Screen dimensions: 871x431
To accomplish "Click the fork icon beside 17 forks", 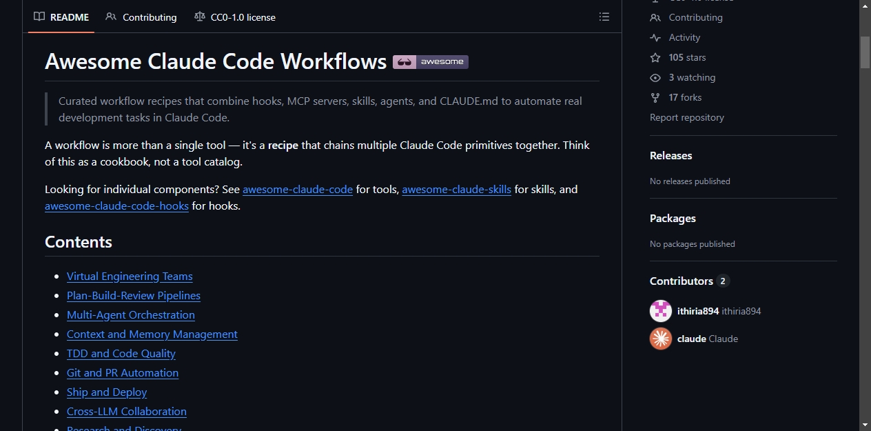I will 655,97.
